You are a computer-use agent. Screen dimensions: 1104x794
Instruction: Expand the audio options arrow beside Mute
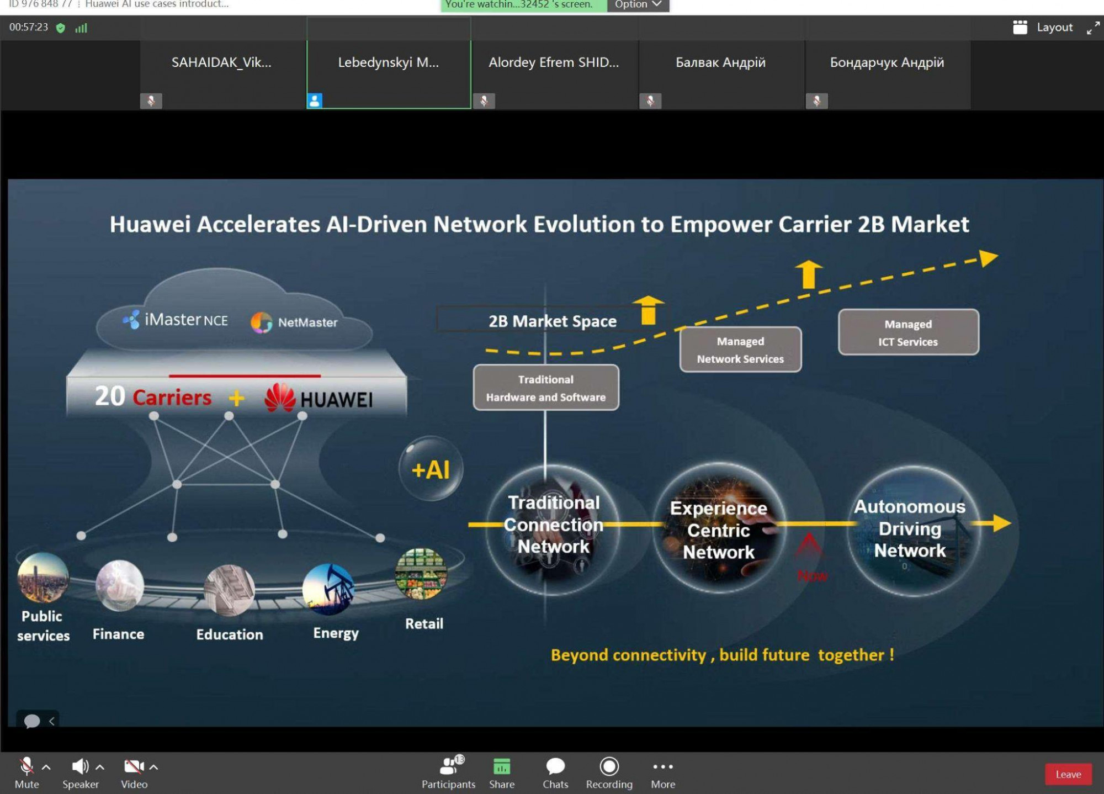point(46,767)
